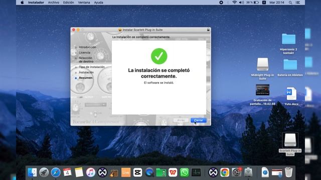Image resolution: width=321 pixels, height=180 pixels.
Task: Open WhatsApp from the dock
Action: point(185,172)
